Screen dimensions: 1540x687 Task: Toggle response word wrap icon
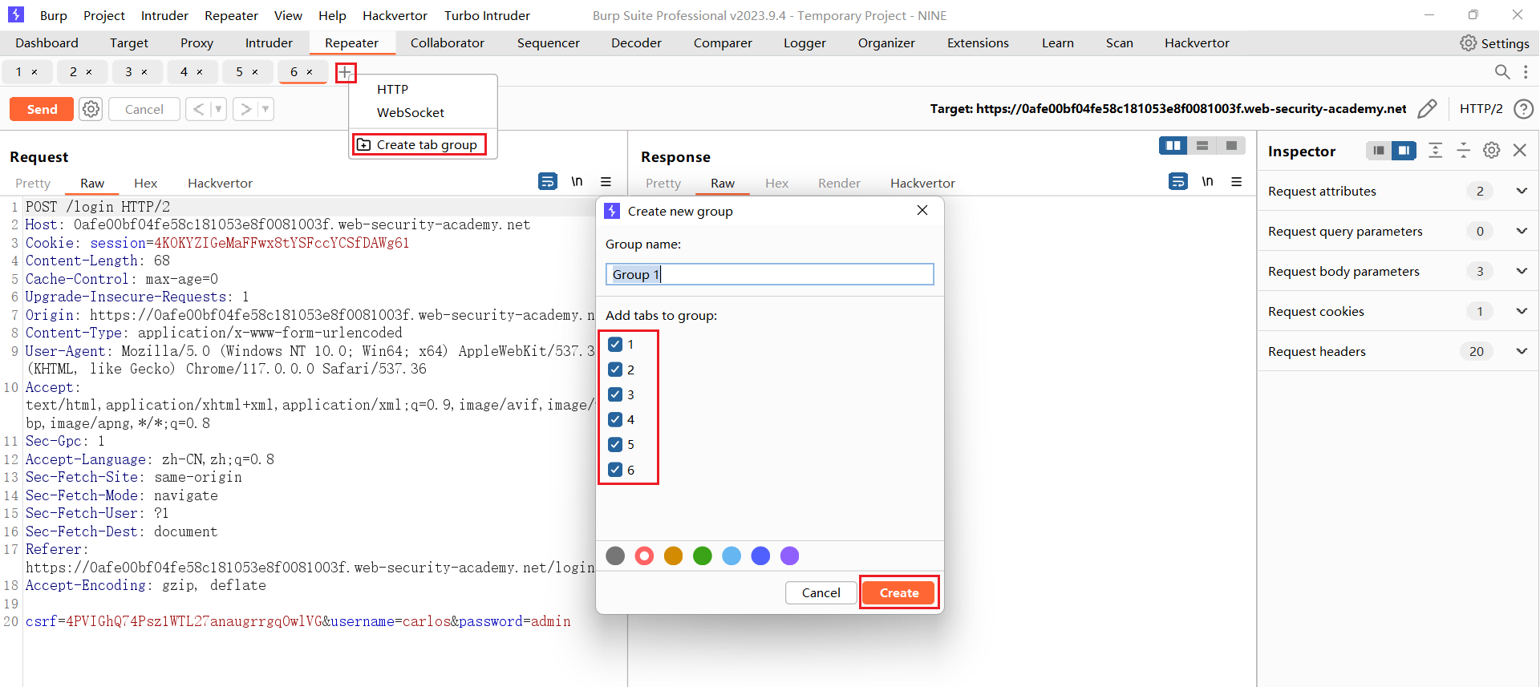1178,182
